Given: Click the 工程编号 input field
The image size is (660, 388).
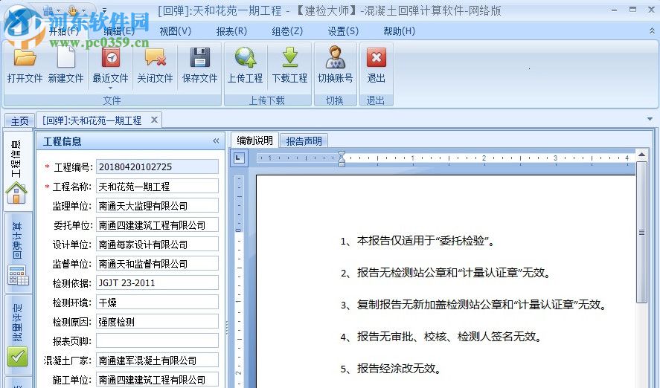Looking at the screenshot, I should point(158,167).
